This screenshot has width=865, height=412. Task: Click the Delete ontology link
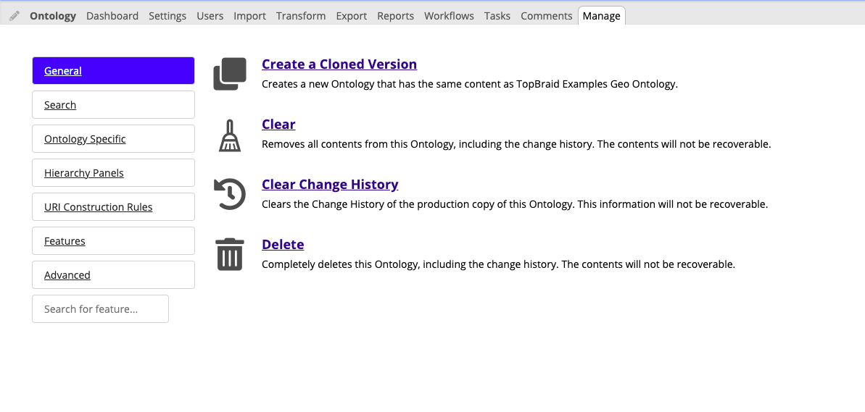tap(283, 245)
